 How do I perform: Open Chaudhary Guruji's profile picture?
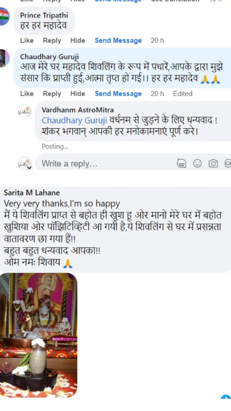[4, 58]
